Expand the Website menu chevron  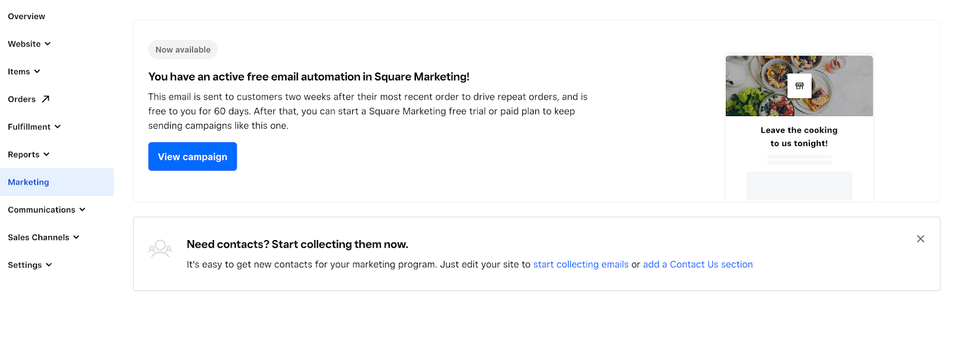(x=48, y=44)
